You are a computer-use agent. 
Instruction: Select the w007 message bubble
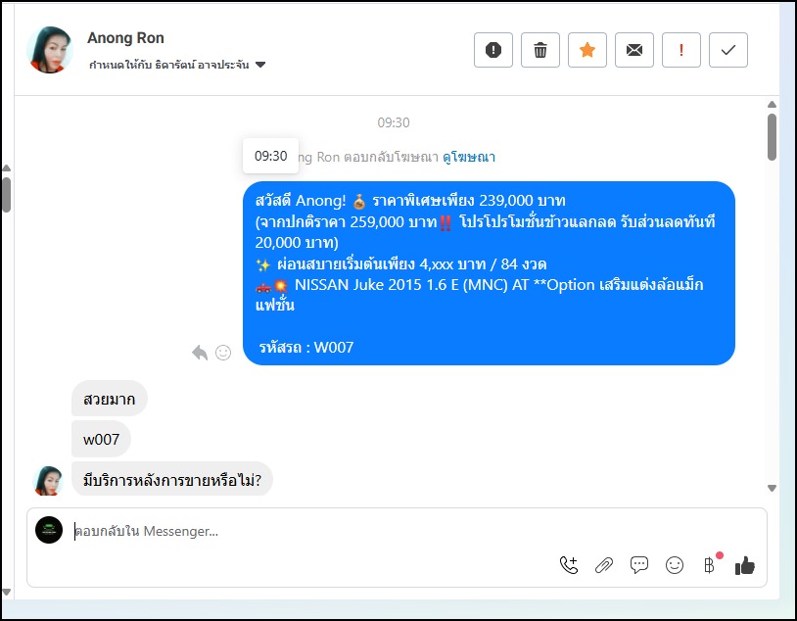(101, 439)
